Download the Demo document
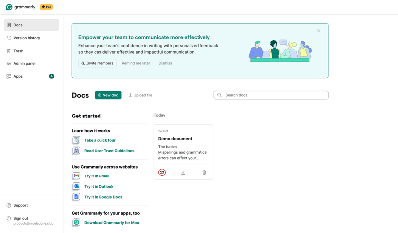The height and width of the screenshot is (233, 398). click(183, 173)
